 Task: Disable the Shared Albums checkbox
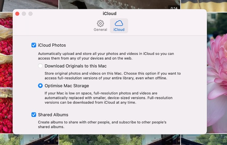tap(34, 115)
